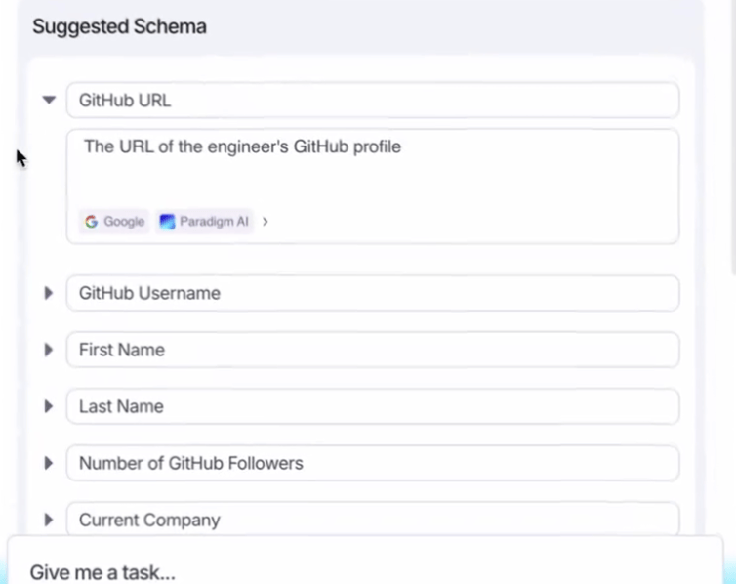Click the arrow after the source chips
Viewport: 736px width, 584px height.
(x=266, y=222)
